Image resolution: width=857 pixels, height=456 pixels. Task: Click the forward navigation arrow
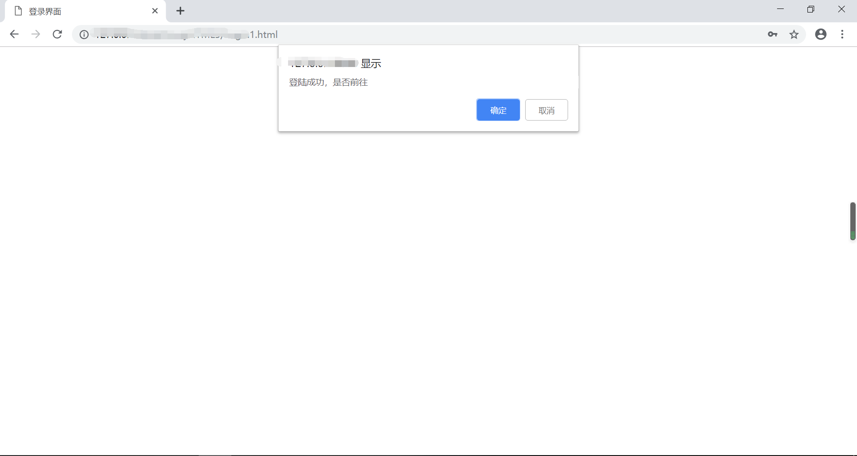[36, 34]
